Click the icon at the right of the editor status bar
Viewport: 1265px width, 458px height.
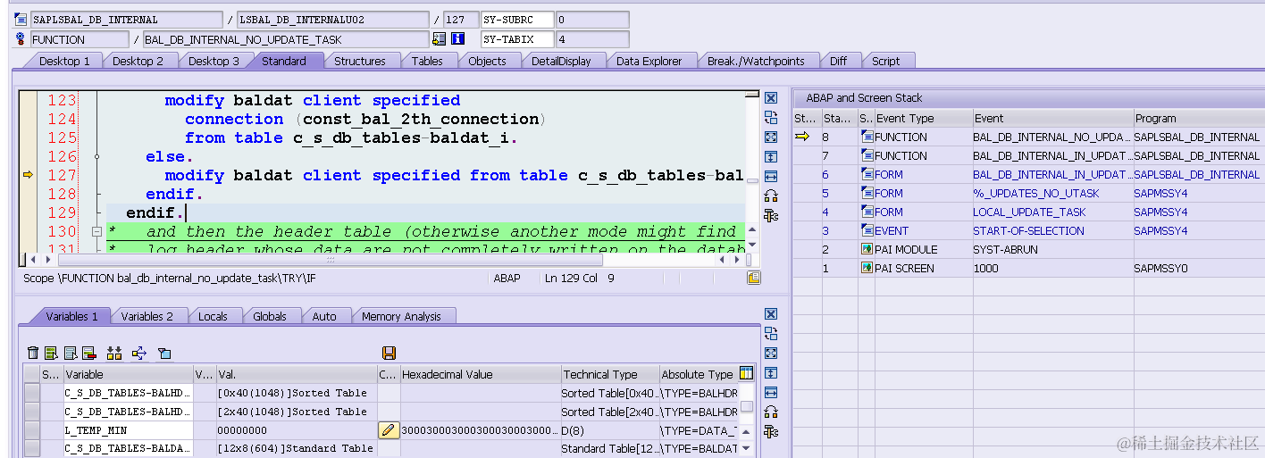click(x=754, y=279)
